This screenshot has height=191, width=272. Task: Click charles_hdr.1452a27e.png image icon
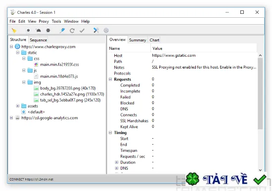[36, 94]
